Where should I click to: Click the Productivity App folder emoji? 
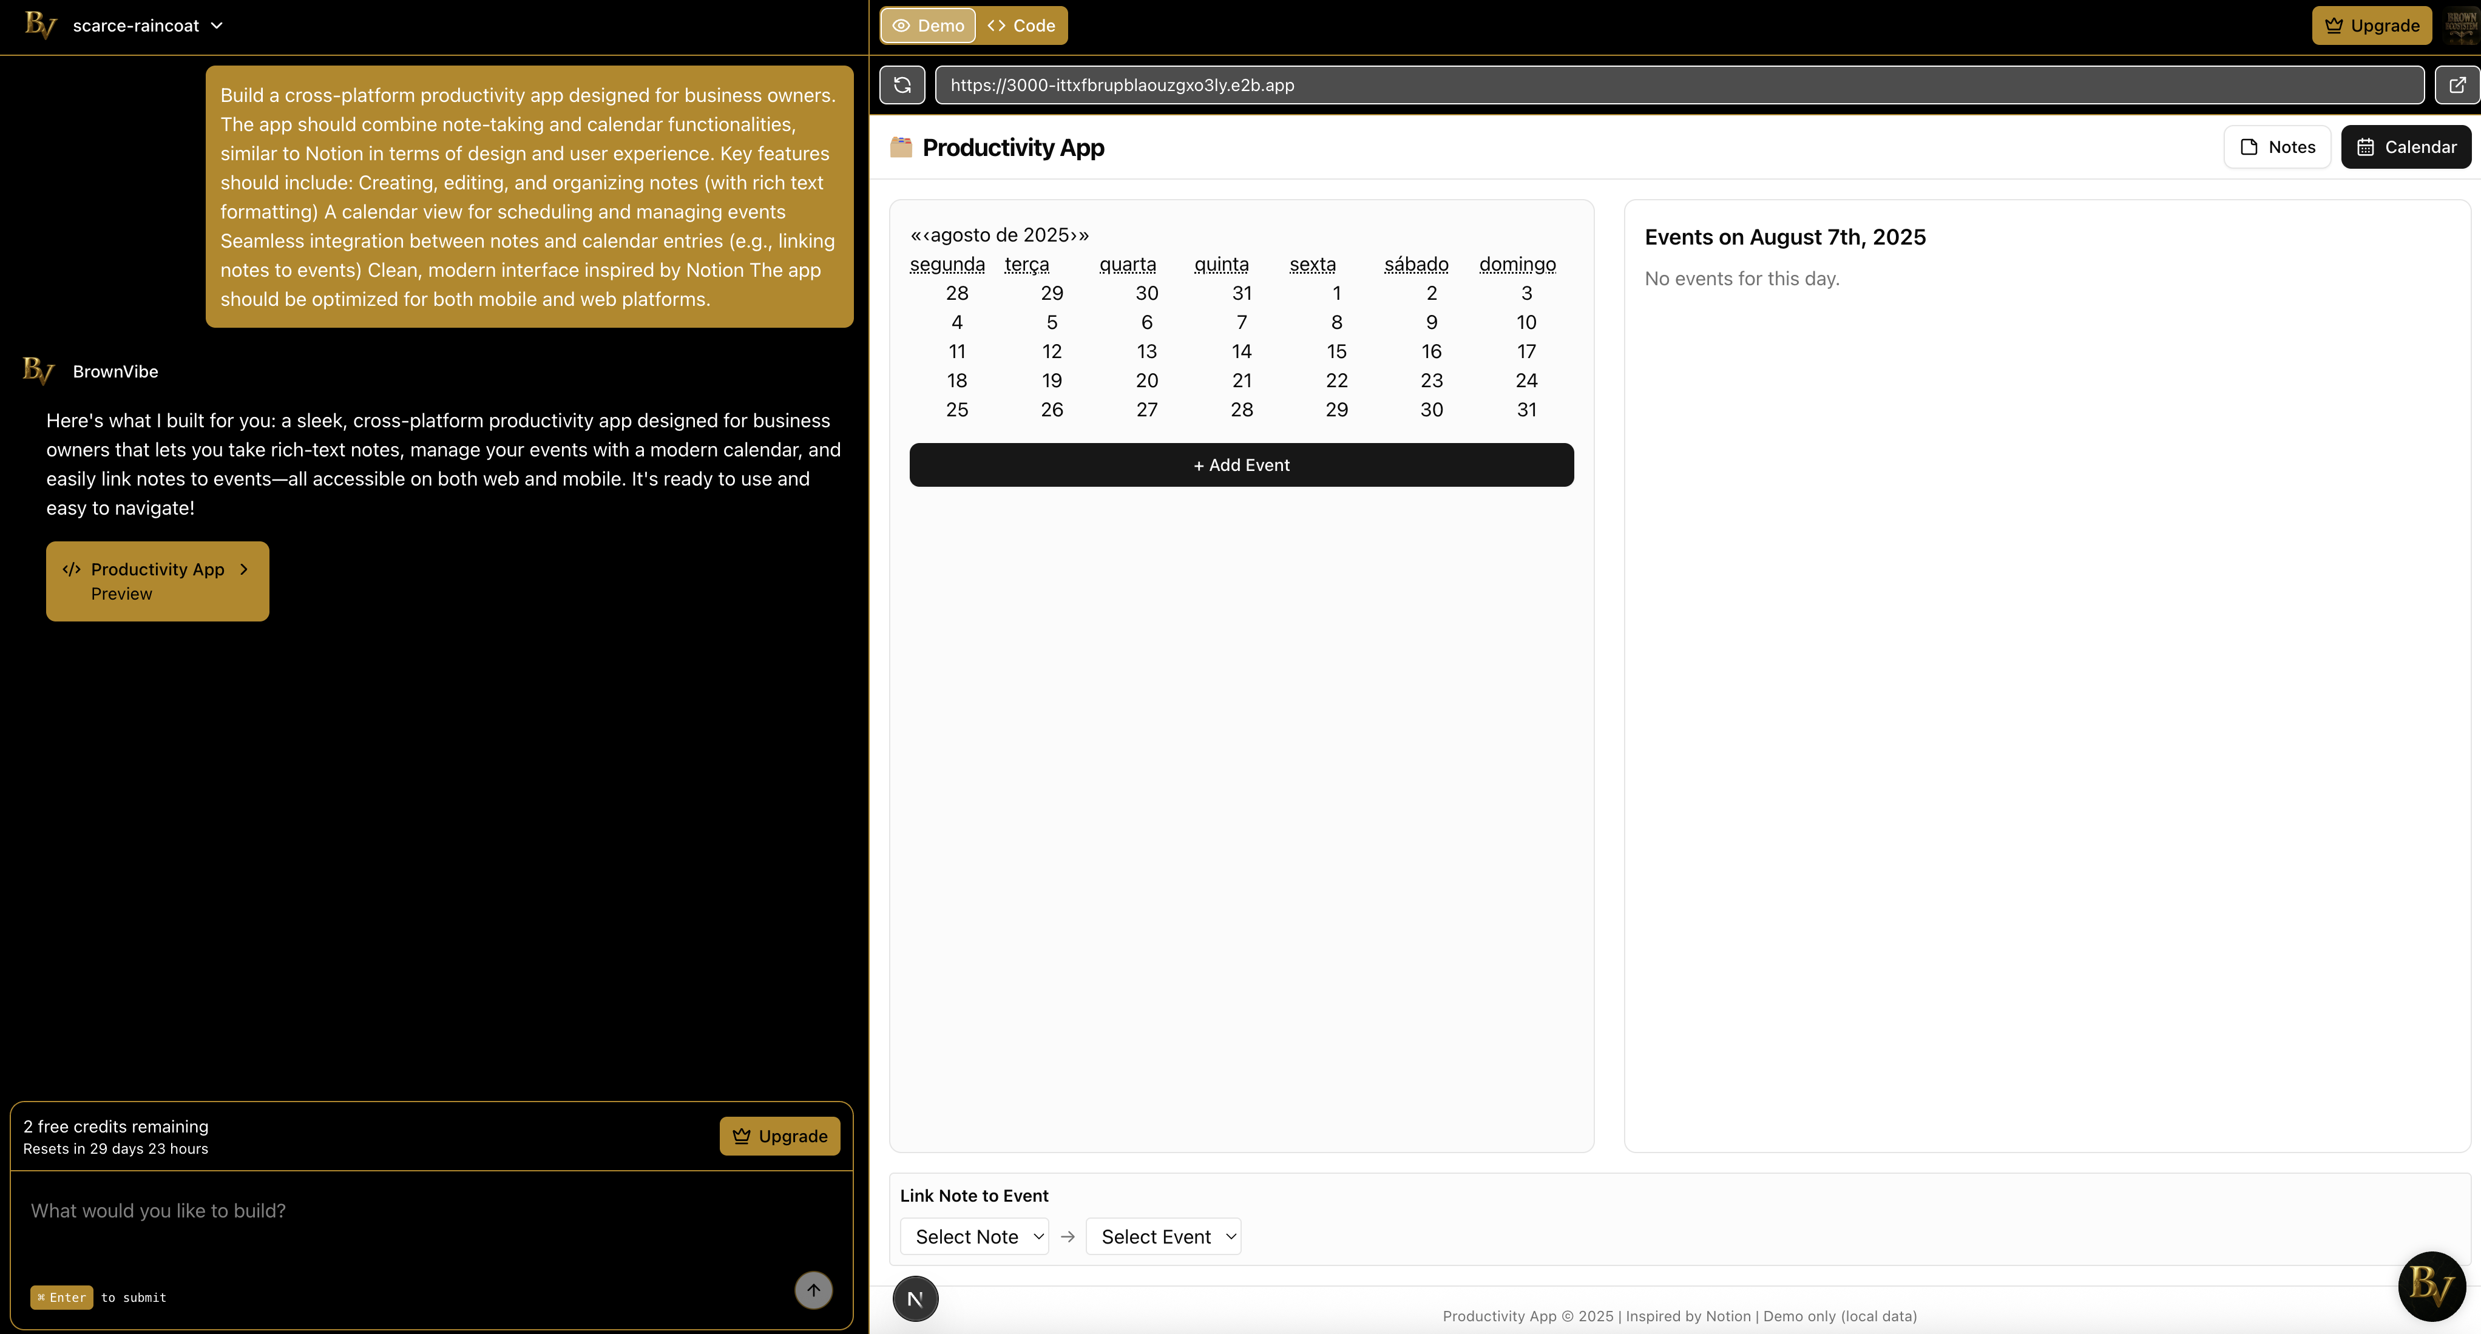tap(901, 147)
